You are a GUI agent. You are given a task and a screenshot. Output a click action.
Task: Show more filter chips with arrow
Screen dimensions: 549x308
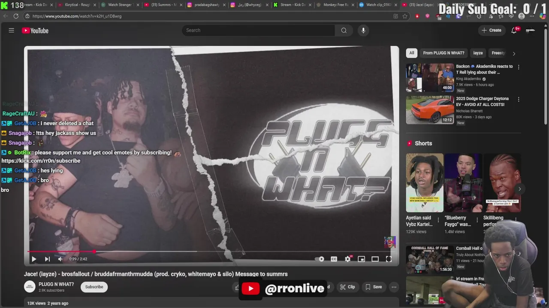click(x=514, y=53)
